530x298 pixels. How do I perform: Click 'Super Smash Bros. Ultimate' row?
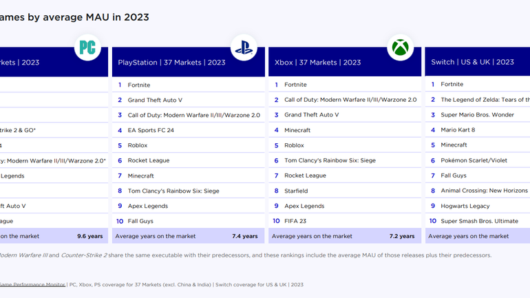click(478, 221)
